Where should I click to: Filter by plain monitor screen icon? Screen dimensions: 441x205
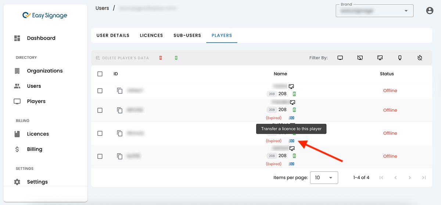340,58
